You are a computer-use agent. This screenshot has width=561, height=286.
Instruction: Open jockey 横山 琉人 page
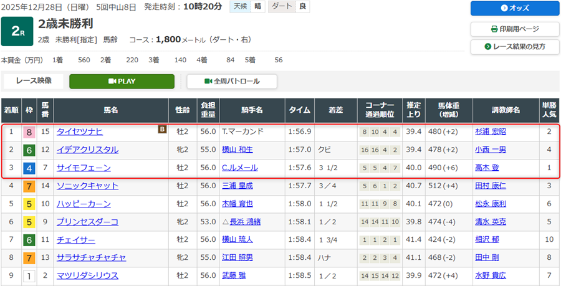click(237, 239)
